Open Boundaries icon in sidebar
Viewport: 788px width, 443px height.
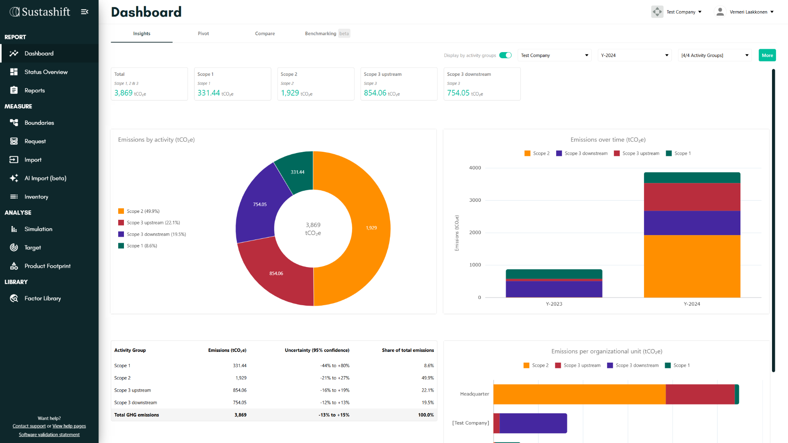pos(14,123)
